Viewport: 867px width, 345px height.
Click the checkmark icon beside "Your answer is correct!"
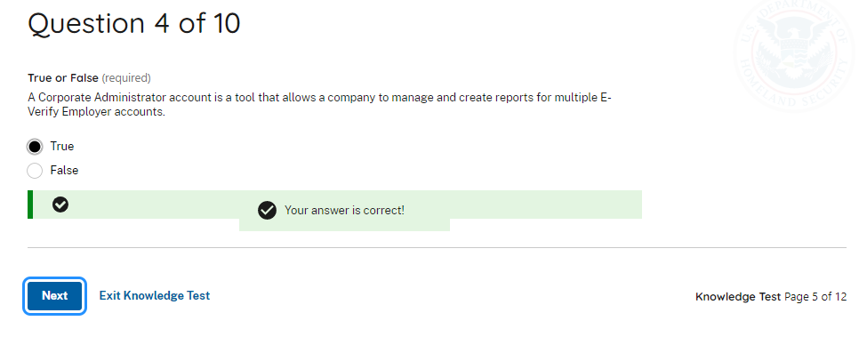coord(267,210)
